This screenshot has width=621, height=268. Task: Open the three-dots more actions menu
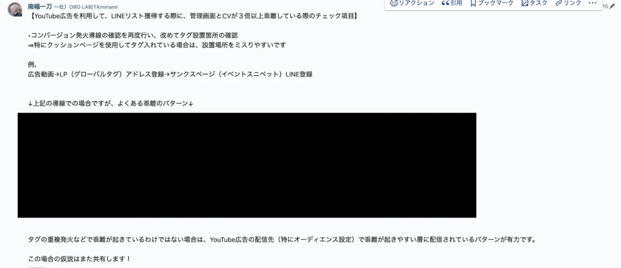click(593, 3)
